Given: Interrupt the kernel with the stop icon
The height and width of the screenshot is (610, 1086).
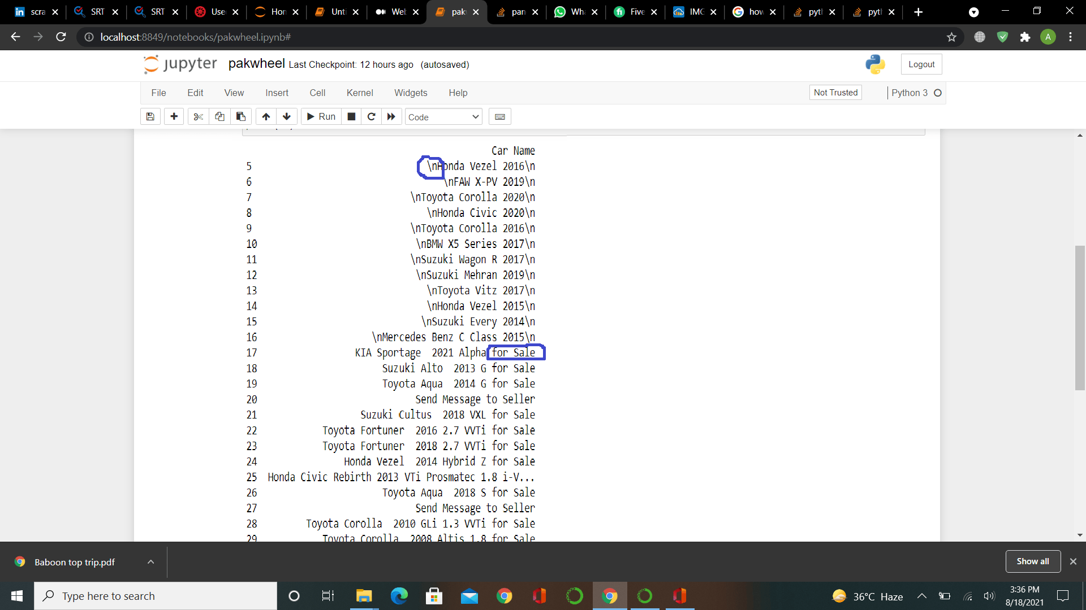Looking at the screenshot, I should [351, 117].
